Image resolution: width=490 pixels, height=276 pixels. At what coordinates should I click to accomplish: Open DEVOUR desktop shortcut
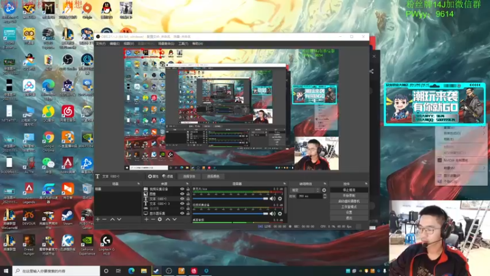[x=29, y=217]
